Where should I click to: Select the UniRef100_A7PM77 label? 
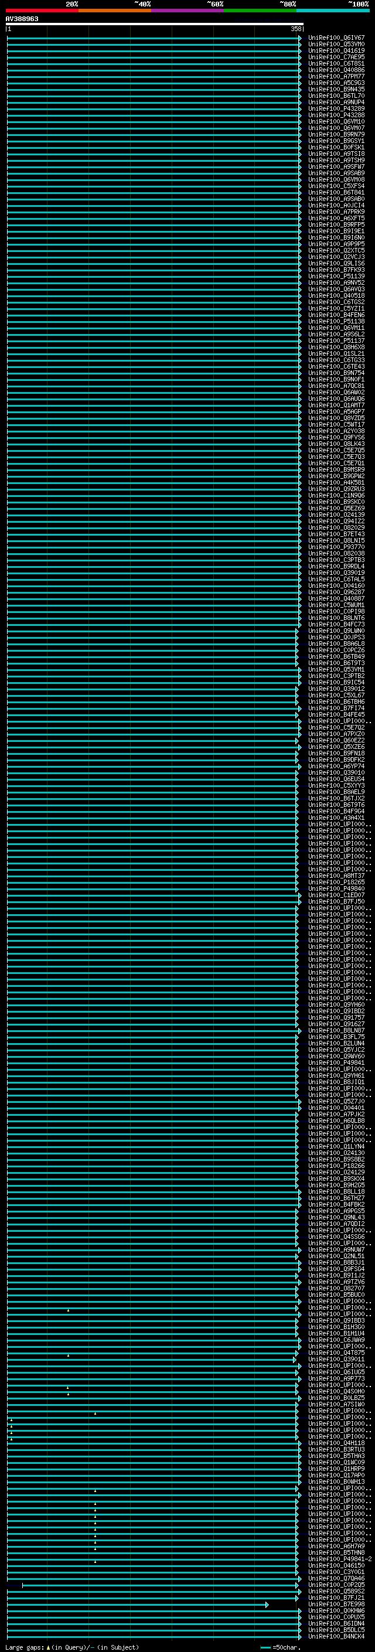point(336,76)
